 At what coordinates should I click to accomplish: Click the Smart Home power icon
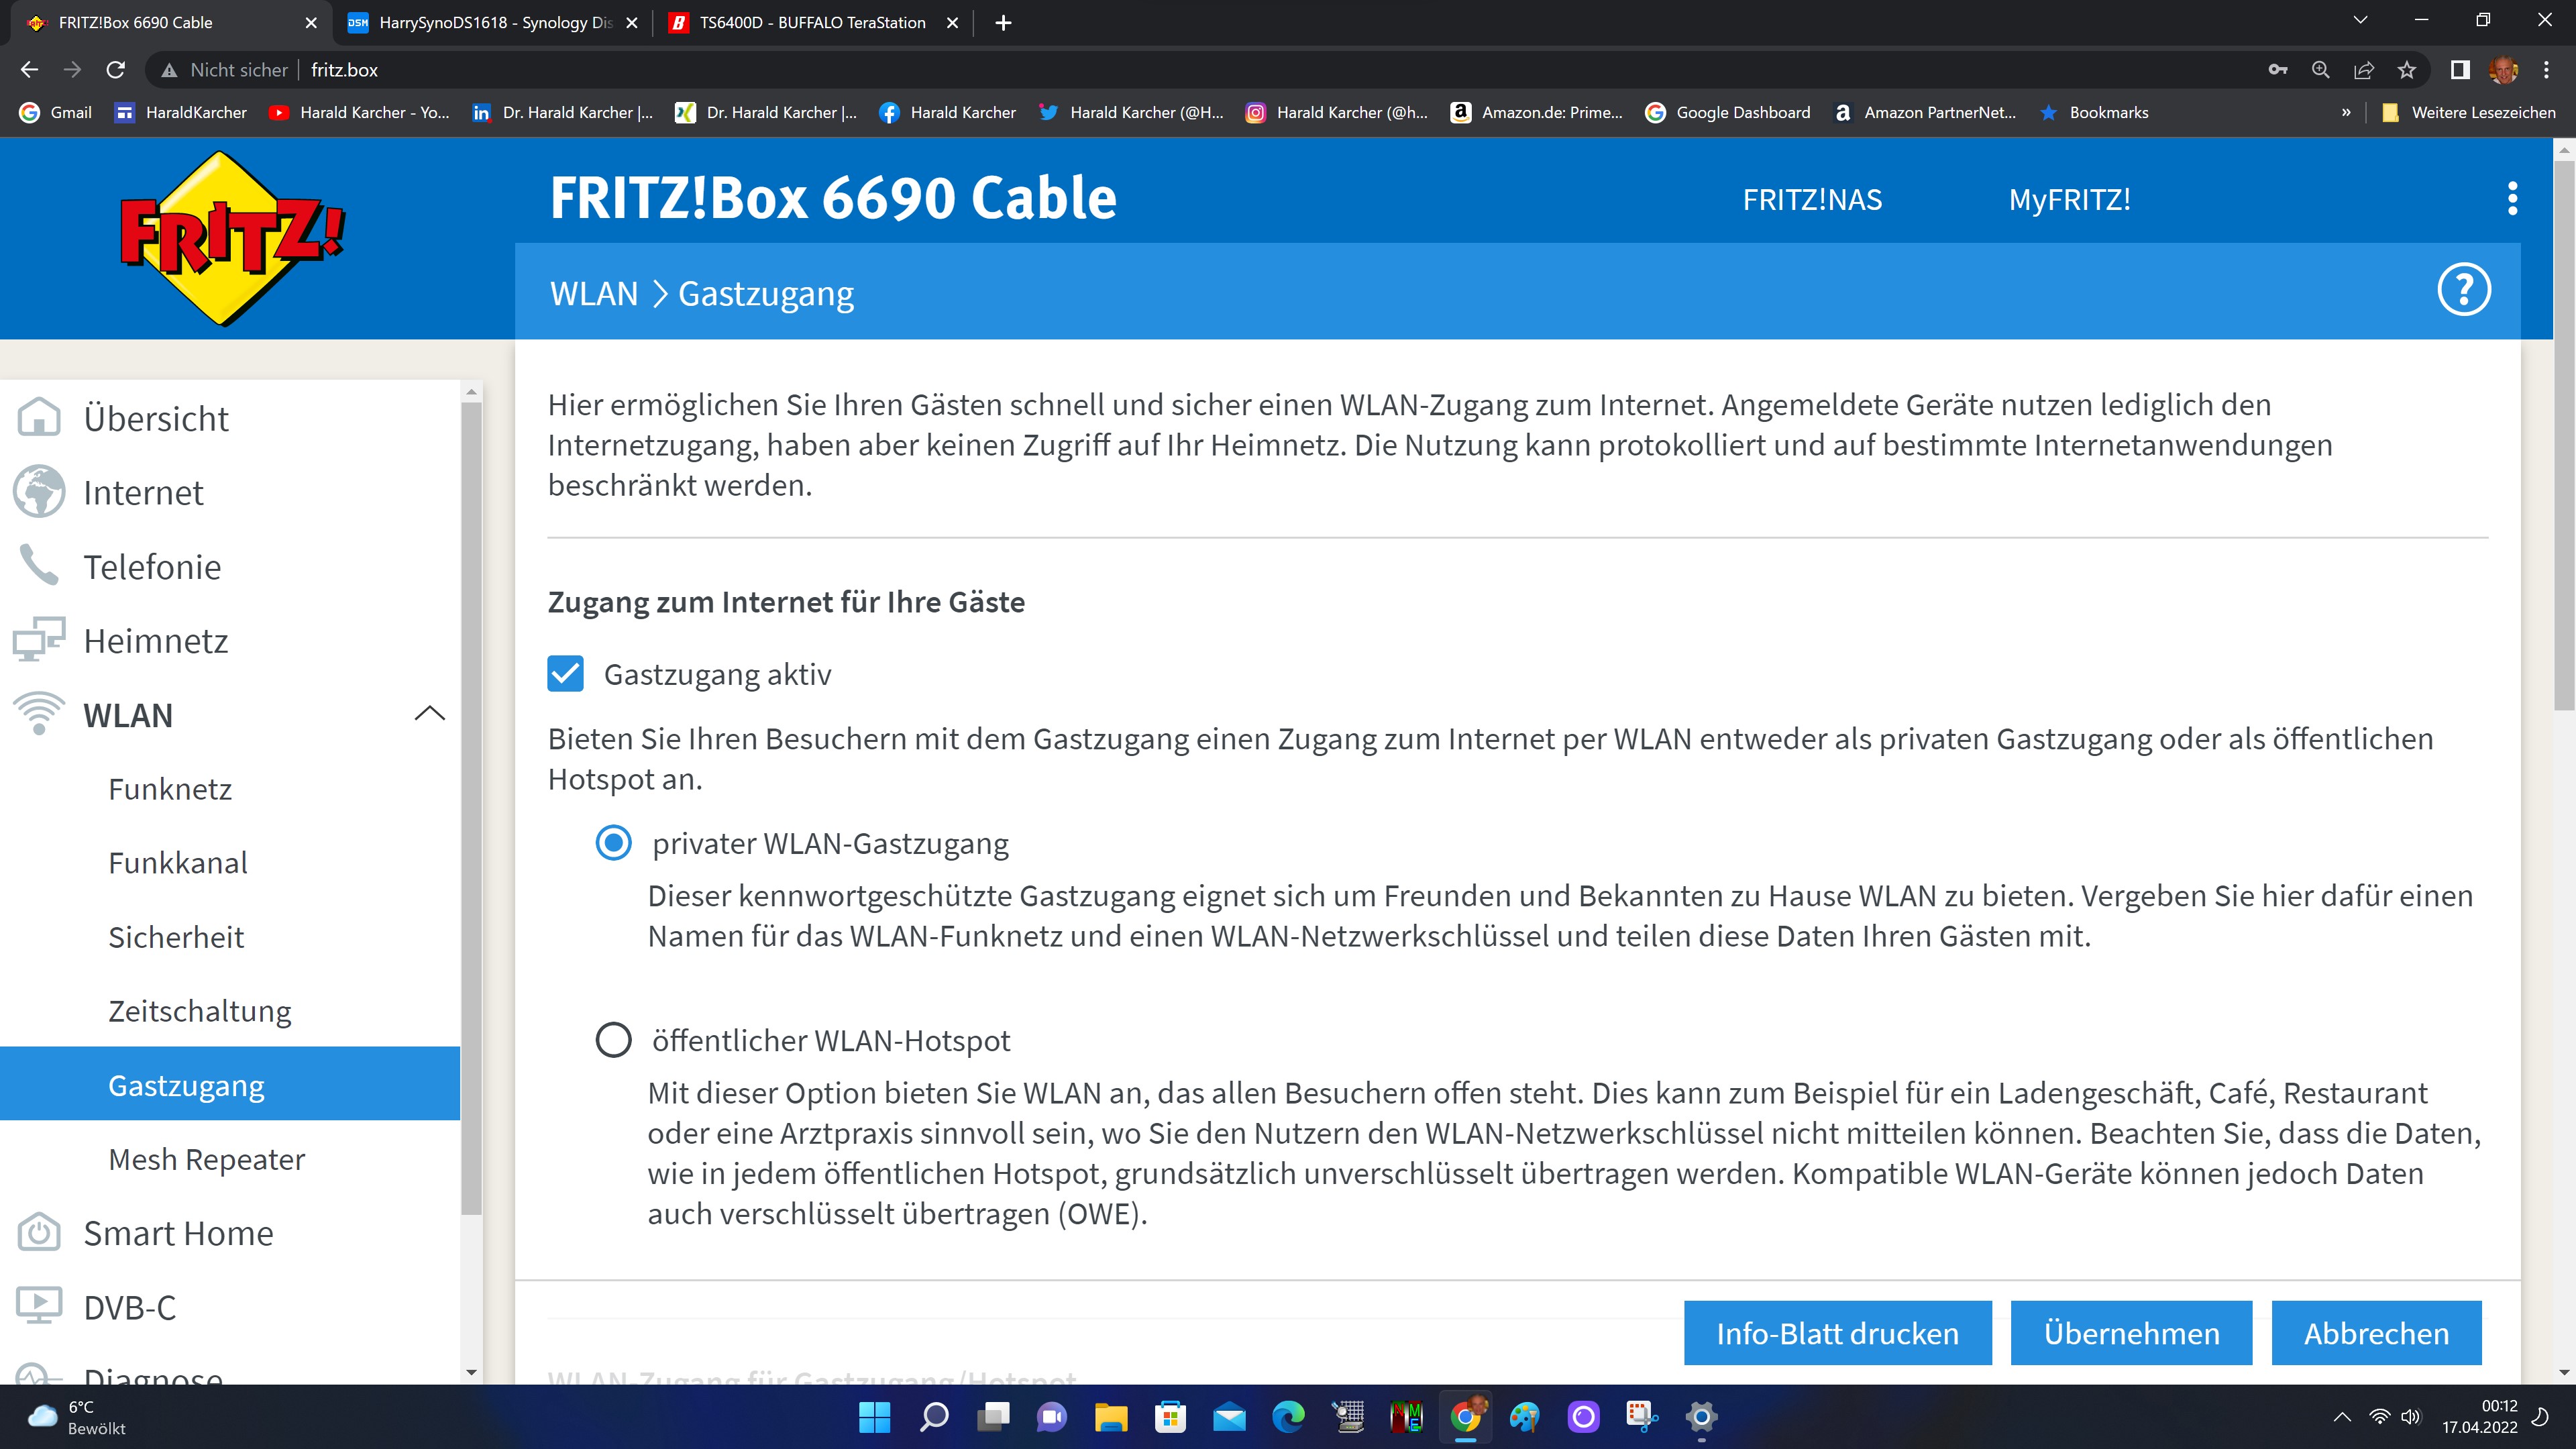coord(39,1233)
